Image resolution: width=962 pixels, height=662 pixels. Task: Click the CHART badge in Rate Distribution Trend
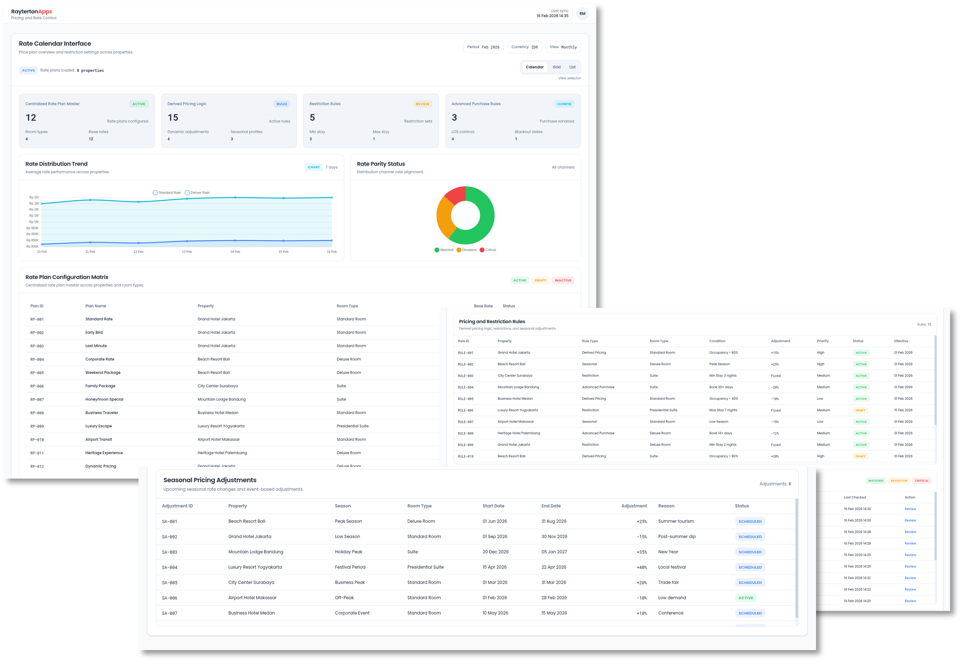(314, 167)
